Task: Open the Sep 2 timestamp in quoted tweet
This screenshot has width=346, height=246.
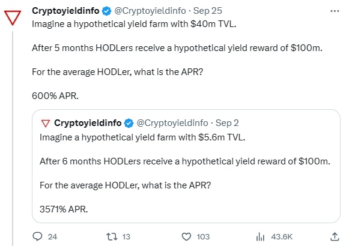Action: pos(227,123)
